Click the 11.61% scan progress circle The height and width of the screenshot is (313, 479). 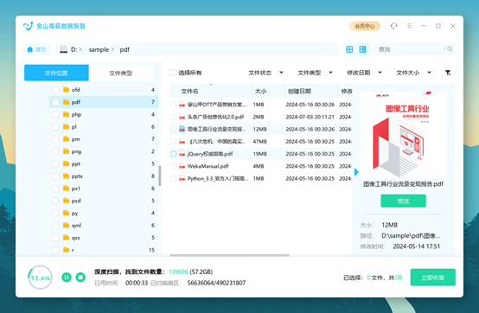40,278
